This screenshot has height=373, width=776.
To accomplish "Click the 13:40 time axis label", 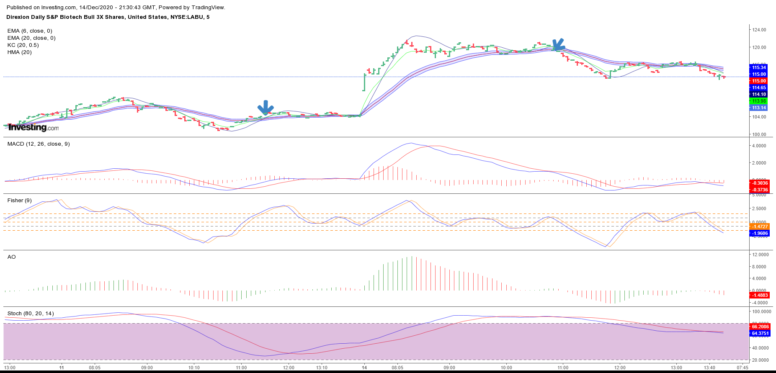I will 709,368.
